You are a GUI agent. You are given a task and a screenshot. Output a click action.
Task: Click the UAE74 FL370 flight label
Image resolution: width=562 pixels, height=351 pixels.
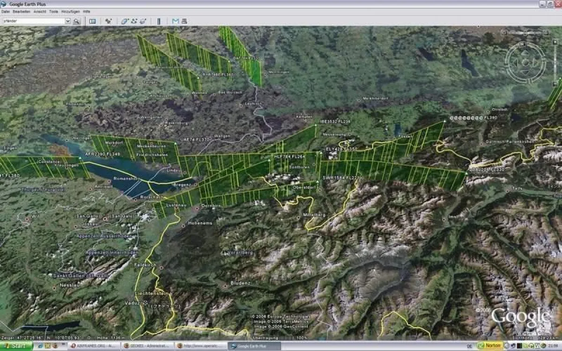tap(195, 139)
